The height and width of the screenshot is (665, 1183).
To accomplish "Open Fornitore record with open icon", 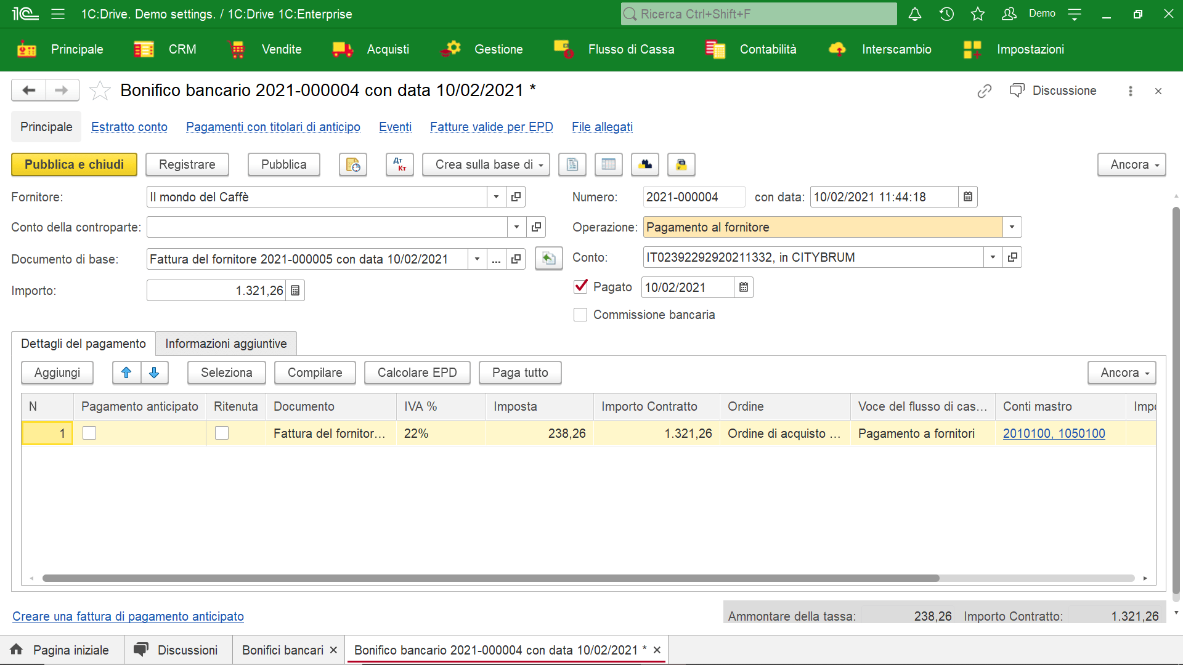I will pos(516,197).
